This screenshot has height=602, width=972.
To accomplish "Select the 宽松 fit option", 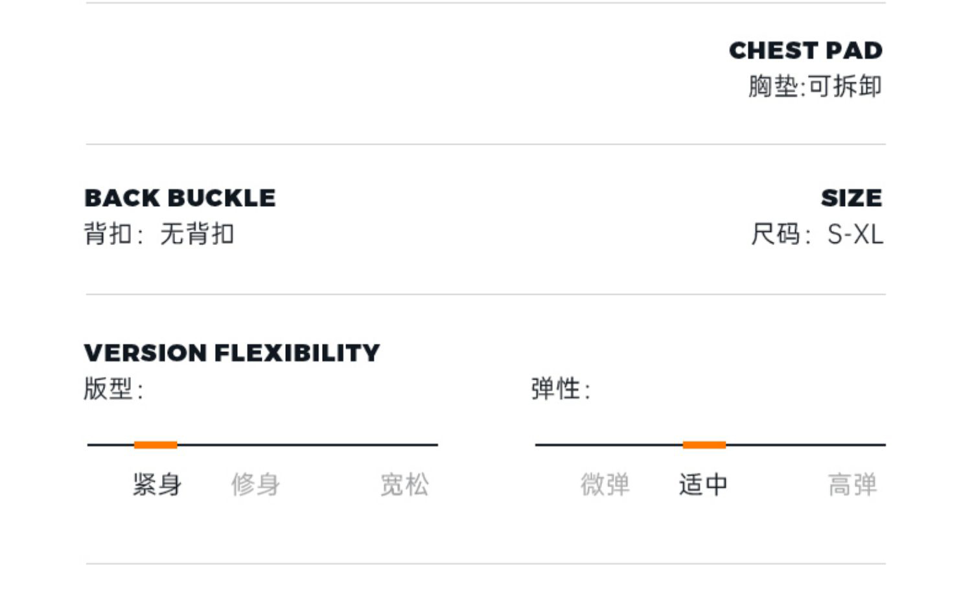I will tap(404, 485).
